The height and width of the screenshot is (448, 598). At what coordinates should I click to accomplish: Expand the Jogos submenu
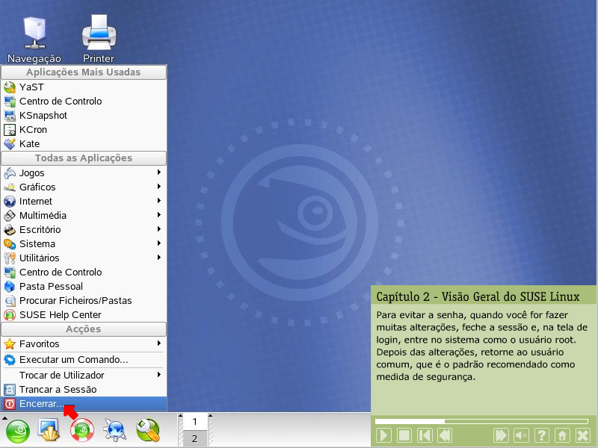pyautogui.click(x=82, y=172)
